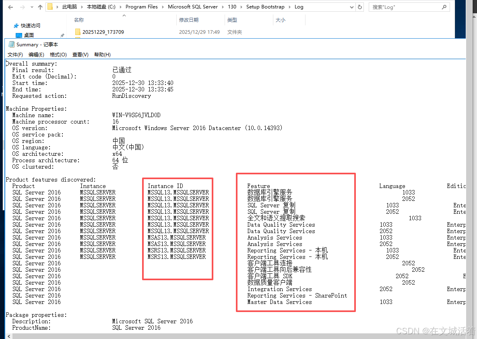Click the 桌面 pin icon
Viewport: 477px width, 339px height.
tap(62, 35)
